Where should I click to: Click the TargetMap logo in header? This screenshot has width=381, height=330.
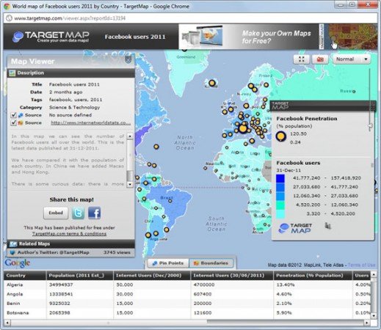pos(51,37)
